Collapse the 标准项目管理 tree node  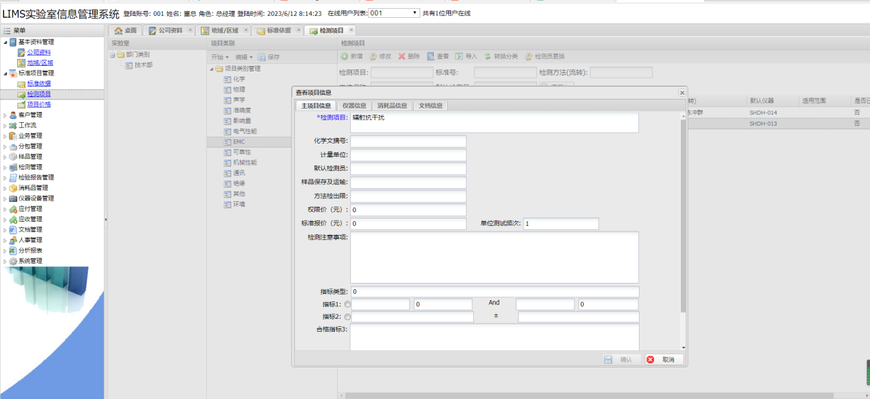[x=5, y=73]
